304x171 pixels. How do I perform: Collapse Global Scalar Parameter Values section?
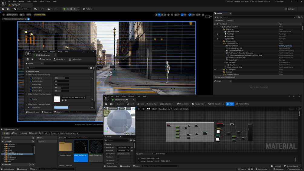click(27, 75)
